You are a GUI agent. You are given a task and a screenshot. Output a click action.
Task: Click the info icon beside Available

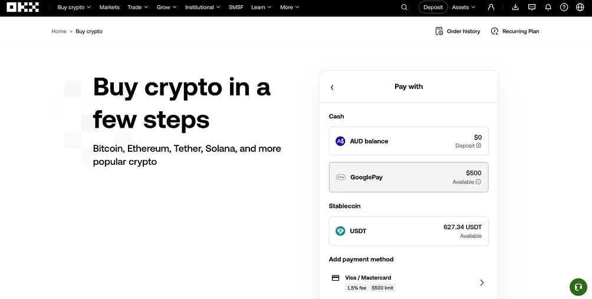[x=478, y=182]
